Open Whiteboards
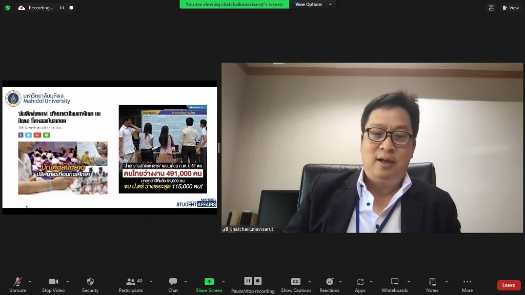Screen dimensions: 525x295 coord(394,285)
